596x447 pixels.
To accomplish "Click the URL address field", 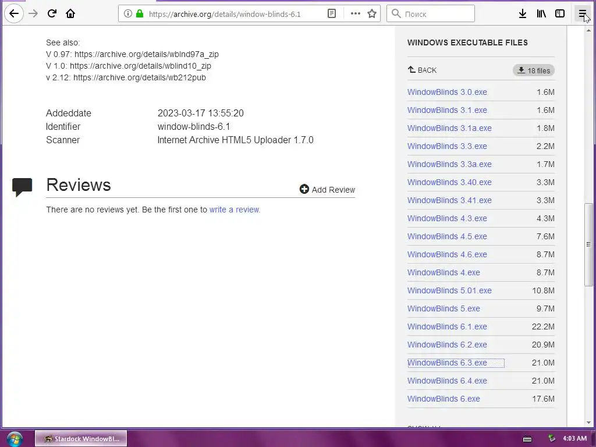I will [224, 14].
